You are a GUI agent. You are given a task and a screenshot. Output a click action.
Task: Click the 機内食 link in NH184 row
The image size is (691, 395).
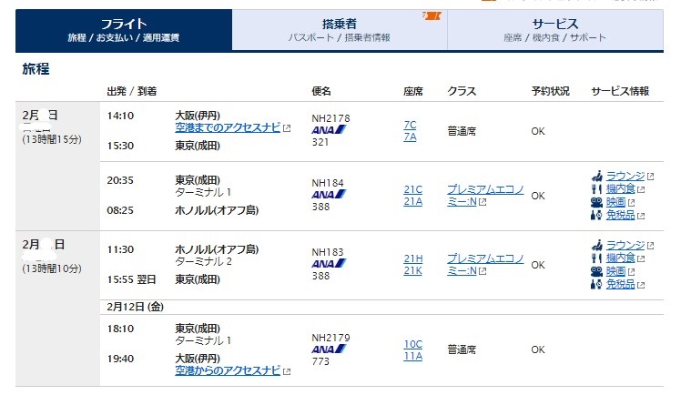[621, 189]
